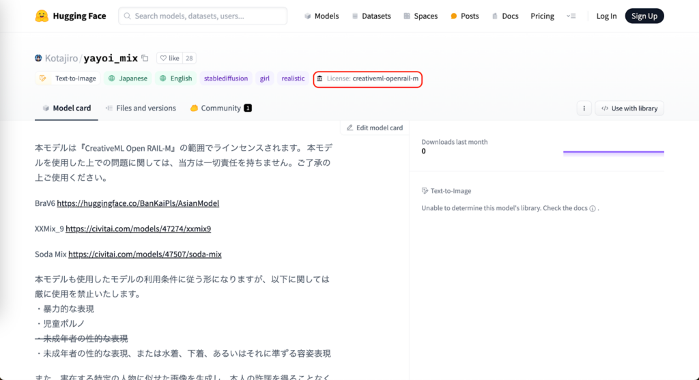Screen dimensions: 699x380
Task: Click Kotajiro's user avatar icon
Action: [38, 59]
